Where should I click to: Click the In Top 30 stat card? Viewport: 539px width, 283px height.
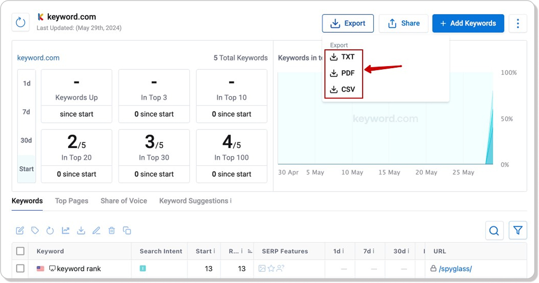154,156
